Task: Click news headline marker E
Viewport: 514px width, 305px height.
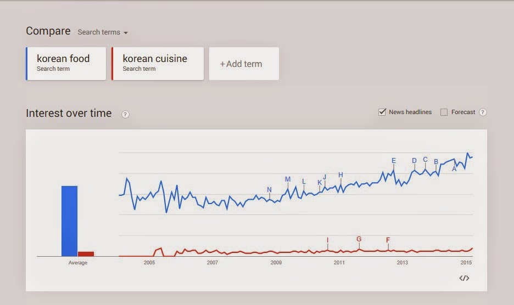Action: 394,161
